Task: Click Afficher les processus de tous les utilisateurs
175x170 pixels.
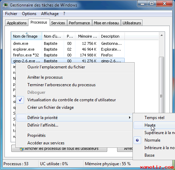Action: (x=59, y=149)
